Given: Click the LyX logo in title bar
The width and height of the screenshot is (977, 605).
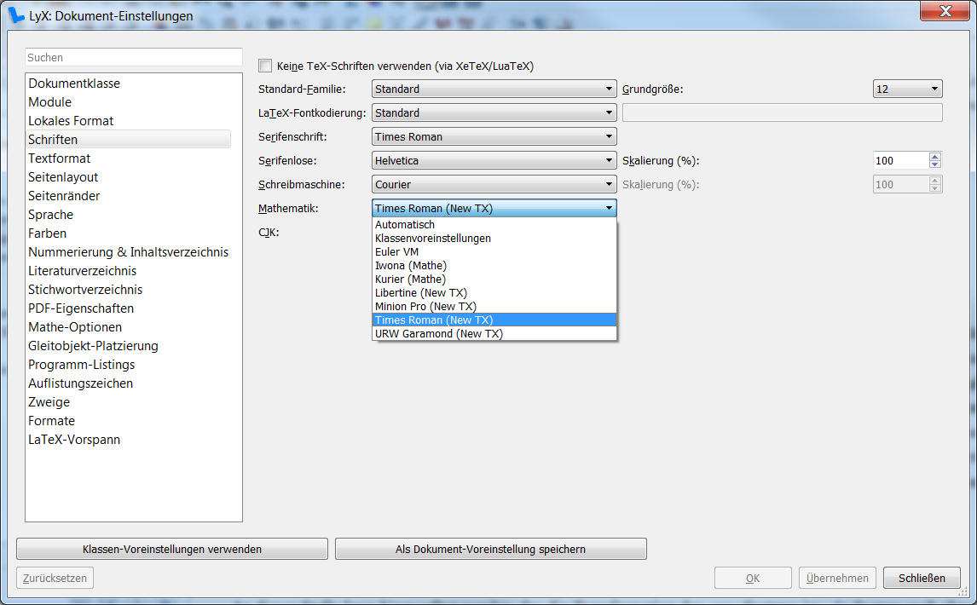Looking at the screenshot, I should pos(15,15).
